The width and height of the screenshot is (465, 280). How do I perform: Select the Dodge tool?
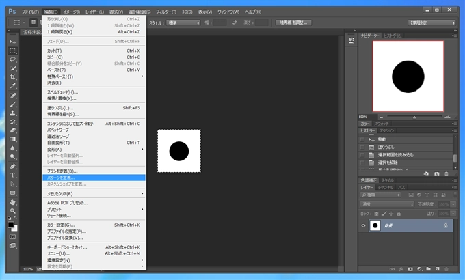point(12,157)
